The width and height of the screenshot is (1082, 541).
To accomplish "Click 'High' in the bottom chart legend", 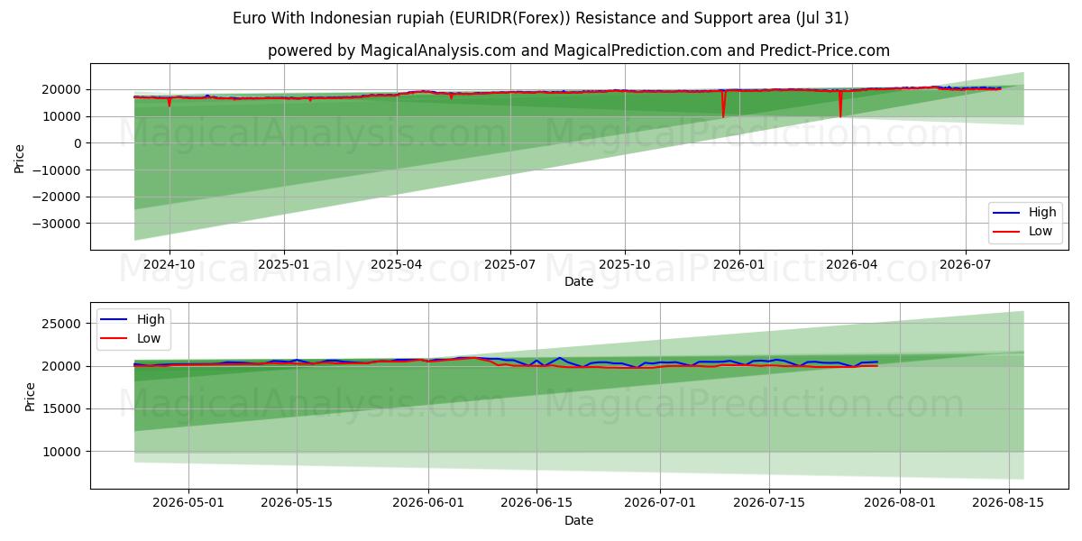I will [x=151, y=319].
